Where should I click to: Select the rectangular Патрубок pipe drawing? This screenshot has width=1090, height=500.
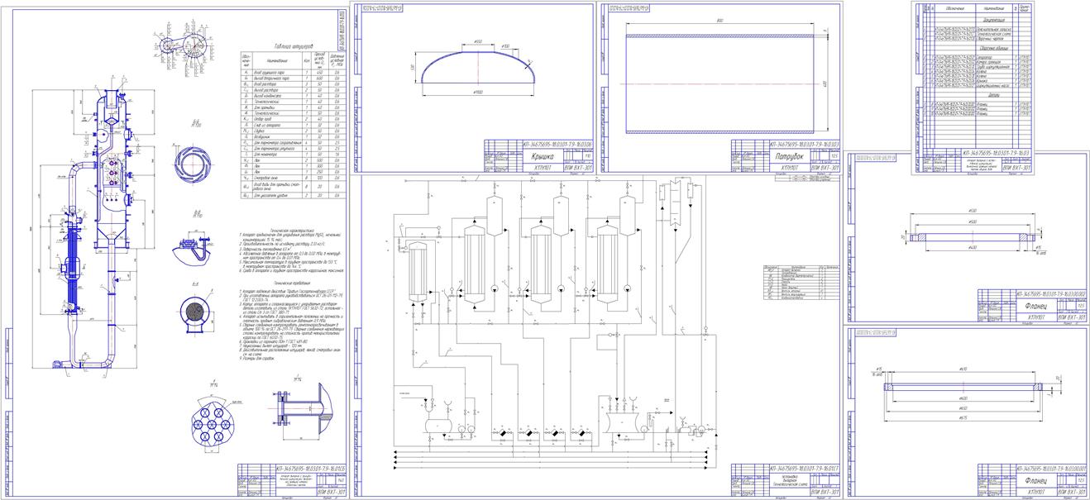[x=720, y=83]
